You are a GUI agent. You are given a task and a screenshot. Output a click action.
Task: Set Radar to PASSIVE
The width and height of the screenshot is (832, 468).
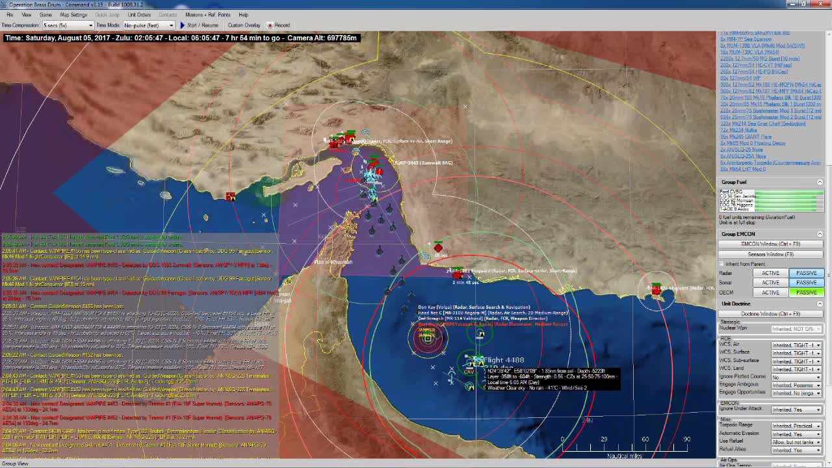coord(806,273)
